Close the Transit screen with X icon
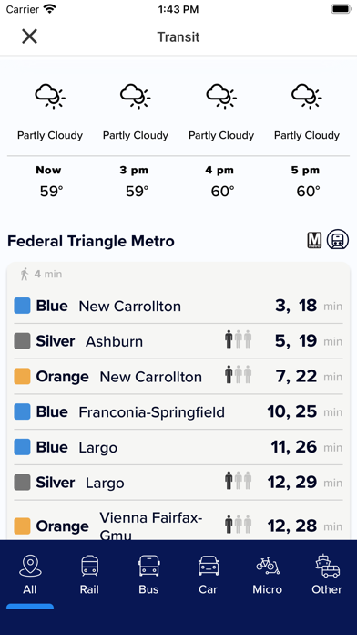 tap(29, 36)
